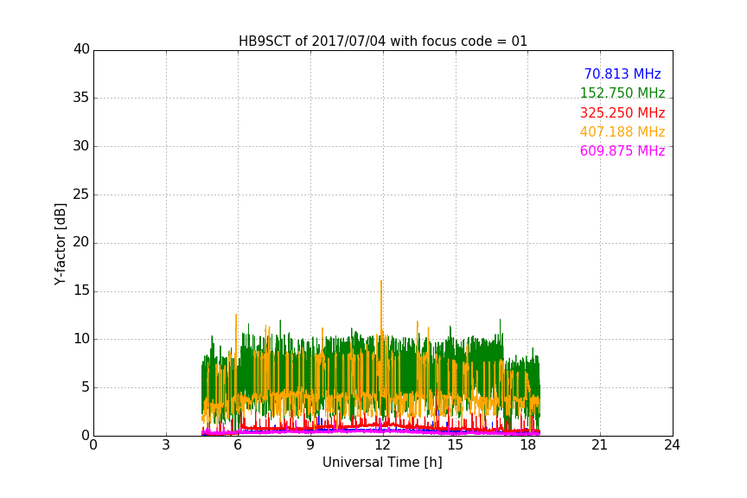Click the y-axis tick label 40
Viewport: 747px width, 498px height.
[81, 49]
